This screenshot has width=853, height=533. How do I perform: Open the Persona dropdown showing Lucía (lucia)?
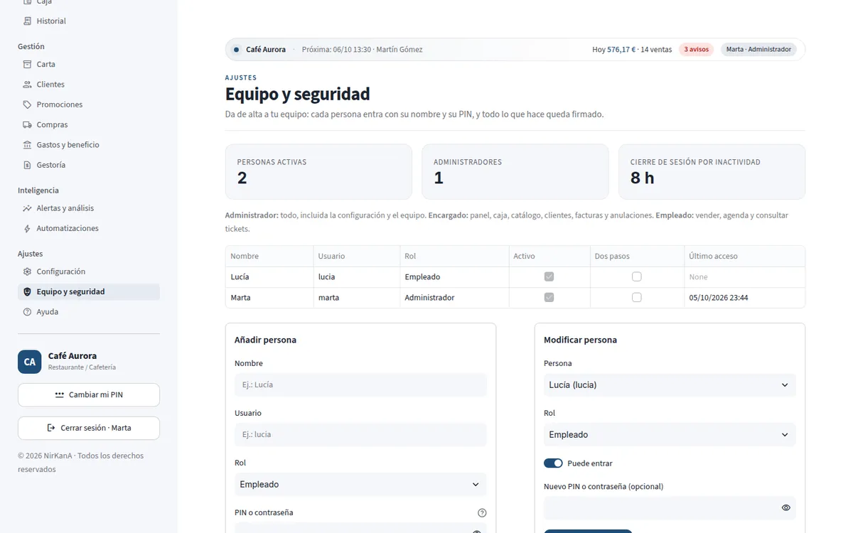coord(670,385)
